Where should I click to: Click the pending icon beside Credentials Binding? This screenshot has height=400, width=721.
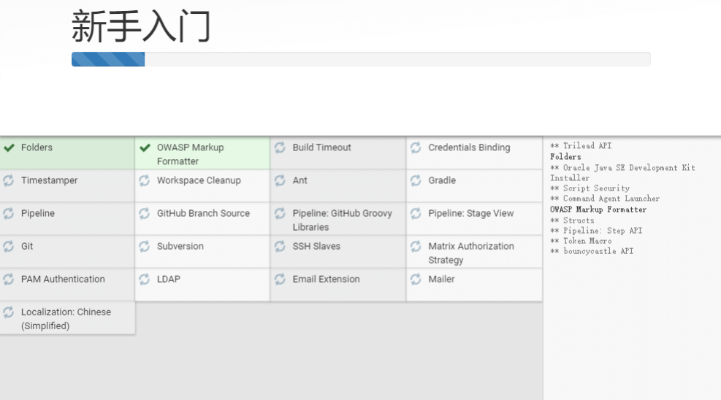(x=416, y=147)
